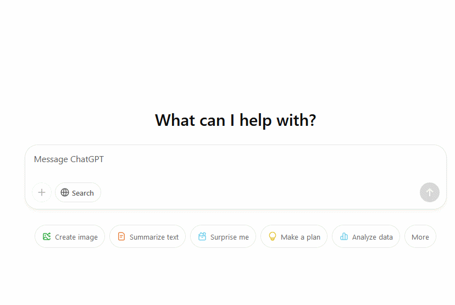This screenshot has width=455, height=305.
Task: Choose the Create image suggestion
Action: coord(70,237)
